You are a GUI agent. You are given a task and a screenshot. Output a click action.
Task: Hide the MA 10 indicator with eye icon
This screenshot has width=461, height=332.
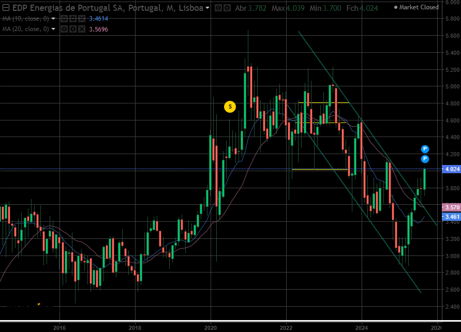click(64, 19)
